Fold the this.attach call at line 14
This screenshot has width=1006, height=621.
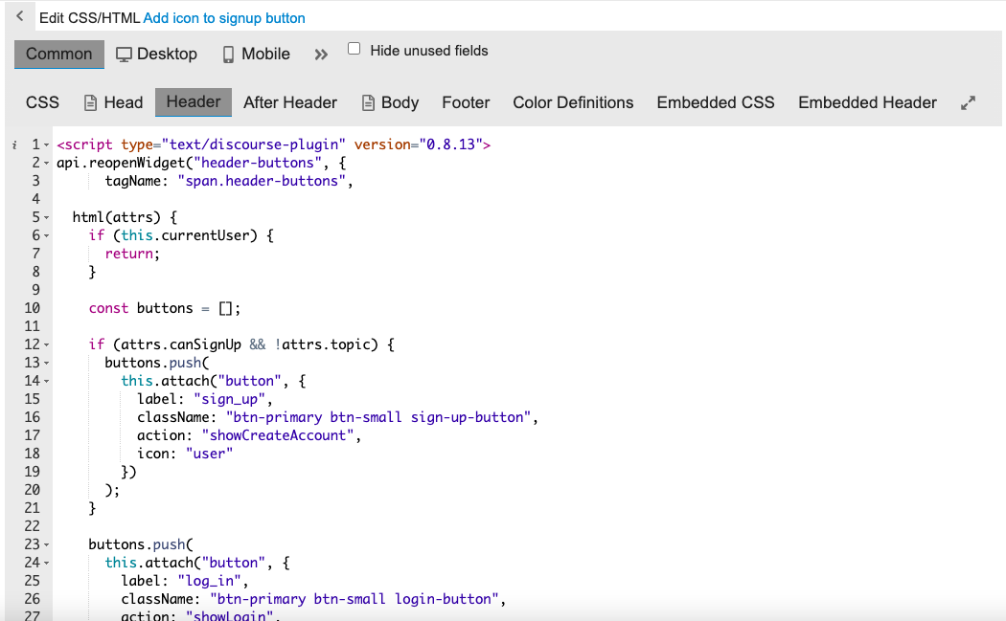click(47, 381)
